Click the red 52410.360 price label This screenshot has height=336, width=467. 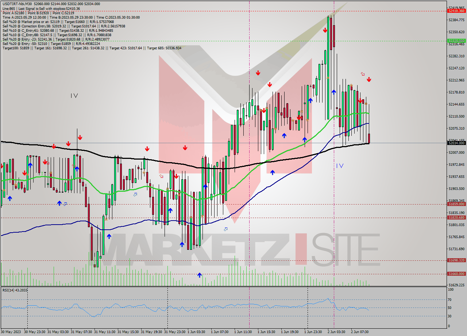456,11
